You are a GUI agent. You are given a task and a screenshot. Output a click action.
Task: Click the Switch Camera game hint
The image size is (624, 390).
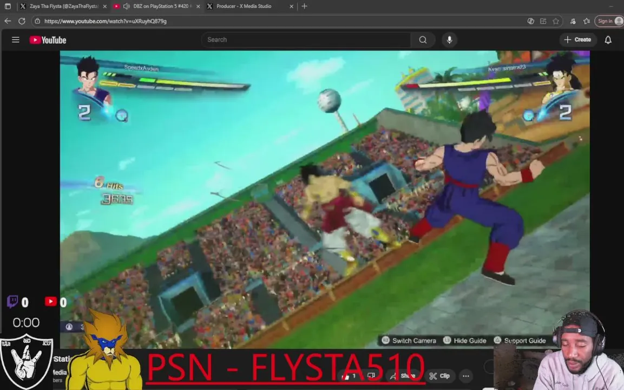tap(409, 341)
